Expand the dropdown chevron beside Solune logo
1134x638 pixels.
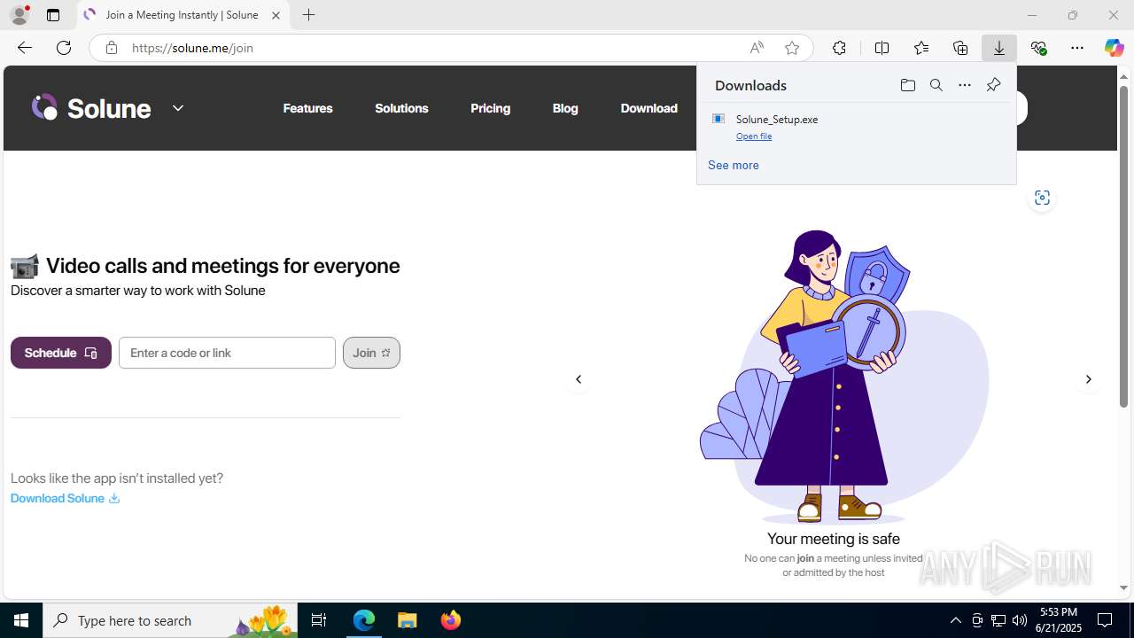178,108
